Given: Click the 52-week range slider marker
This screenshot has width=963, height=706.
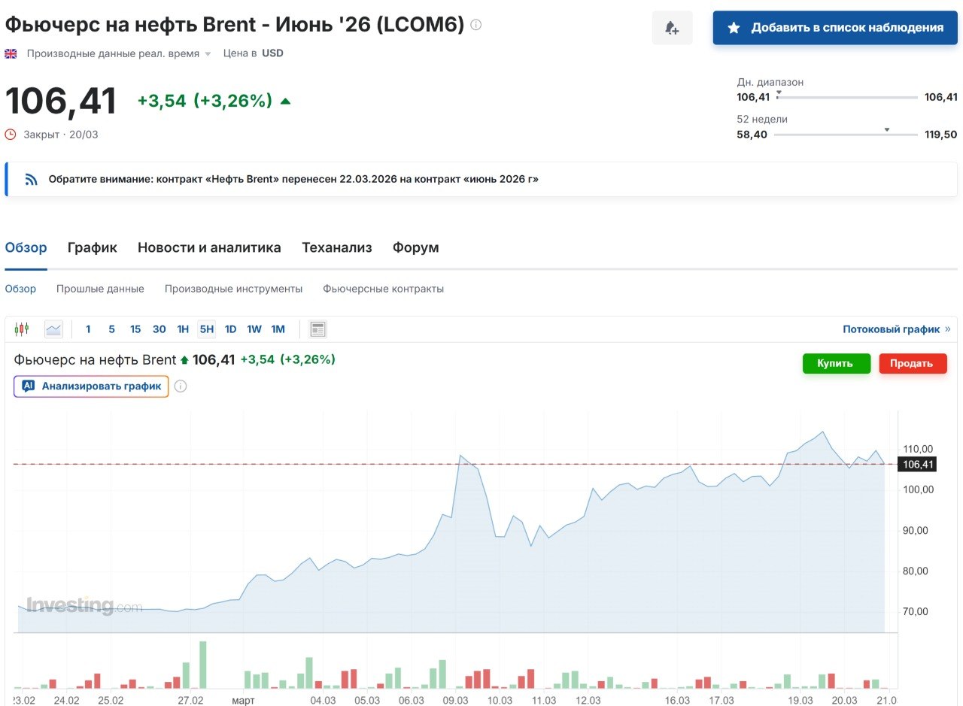Looking at the screenshot, I should point(886,130).
